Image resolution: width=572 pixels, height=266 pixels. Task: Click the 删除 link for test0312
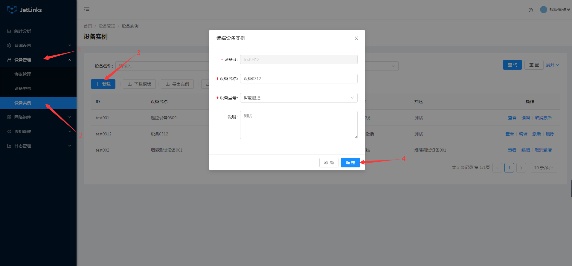coord(550,134)
